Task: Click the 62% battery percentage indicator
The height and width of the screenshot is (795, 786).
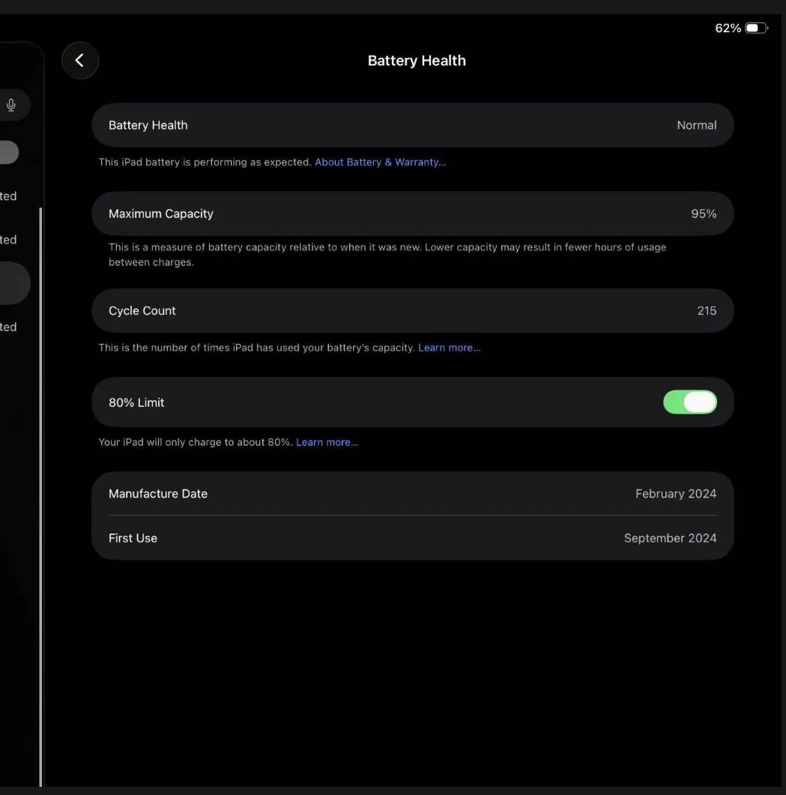Action: tap(728, 28)
